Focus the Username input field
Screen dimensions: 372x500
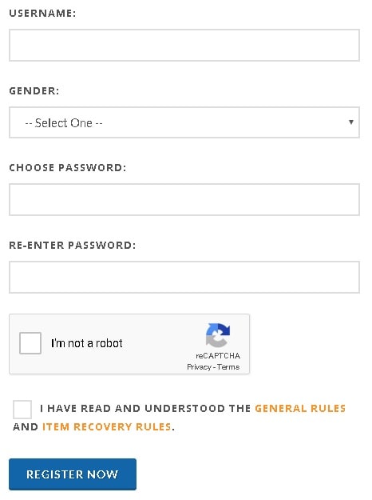(184, 45)
